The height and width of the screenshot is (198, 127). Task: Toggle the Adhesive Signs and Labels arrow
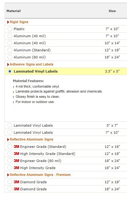point(8,65)
